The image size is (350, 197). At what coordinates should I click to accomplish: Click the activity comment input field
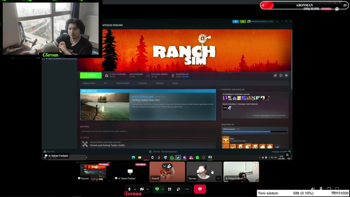(x=148, y=131)
